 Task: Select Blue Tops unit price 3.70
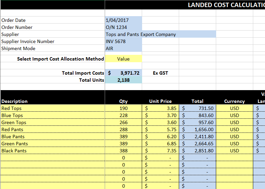click(x=160, y=115)
